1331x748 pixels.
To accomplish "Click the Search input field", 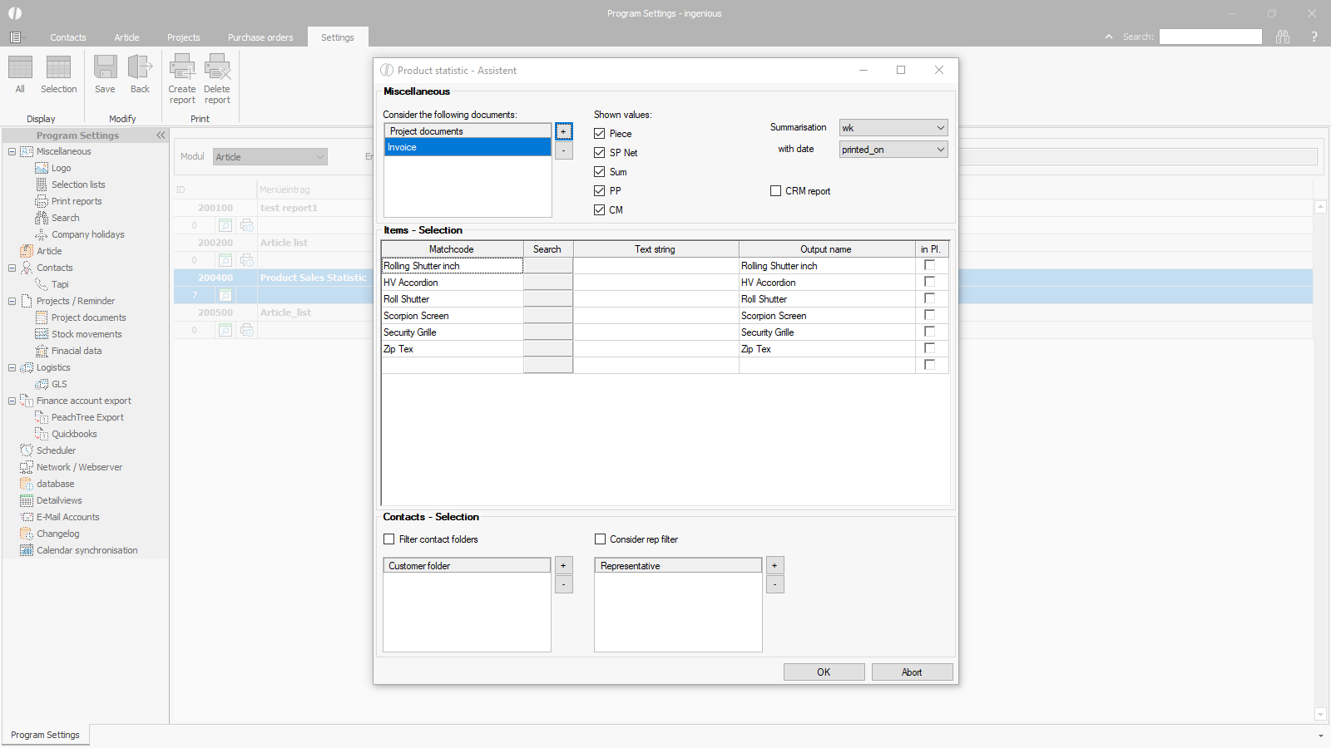I will click(1210, 37).
